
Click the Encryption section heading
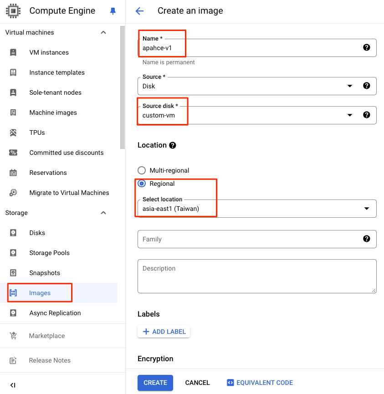coord(155,358)
